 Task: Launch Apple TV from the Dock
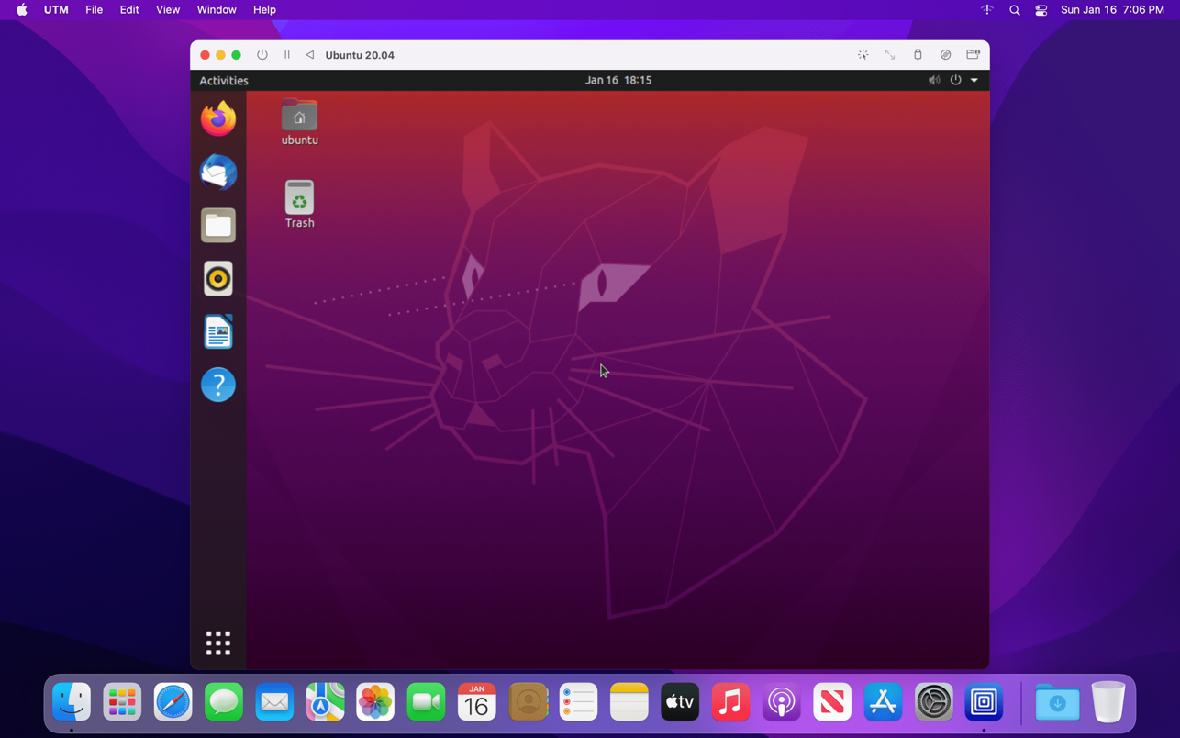click(x=680, y=702)
